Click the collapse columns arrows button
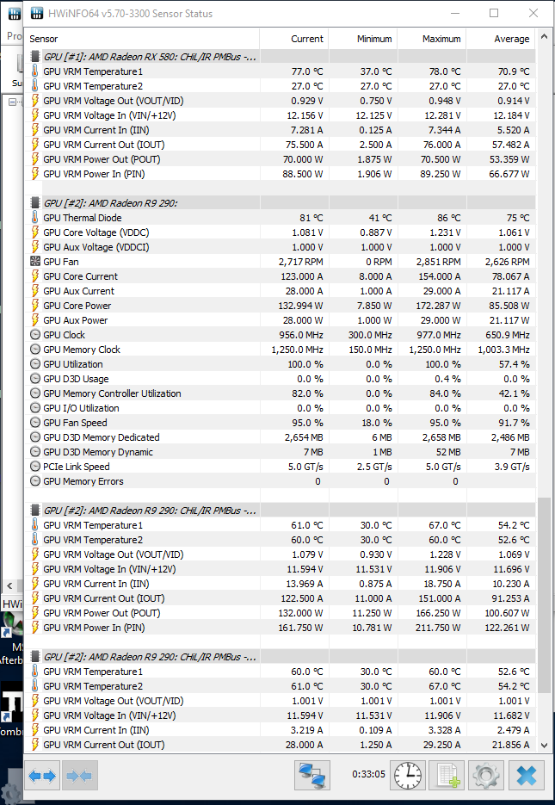555x805 pixels. 80,775
